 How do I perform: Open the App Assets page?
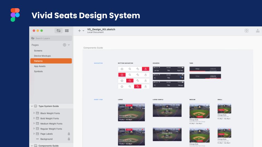click(x=40, y=66)
